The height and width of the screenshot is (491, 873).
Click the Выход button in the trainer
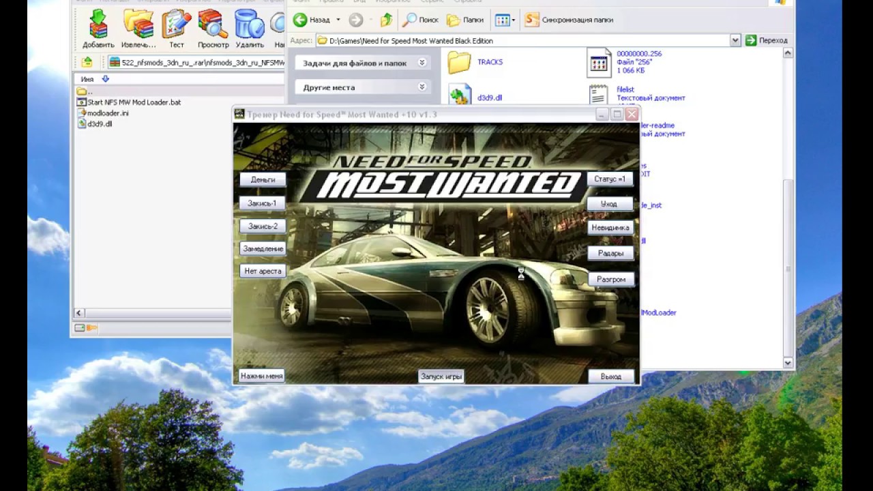tap(611, 376)
